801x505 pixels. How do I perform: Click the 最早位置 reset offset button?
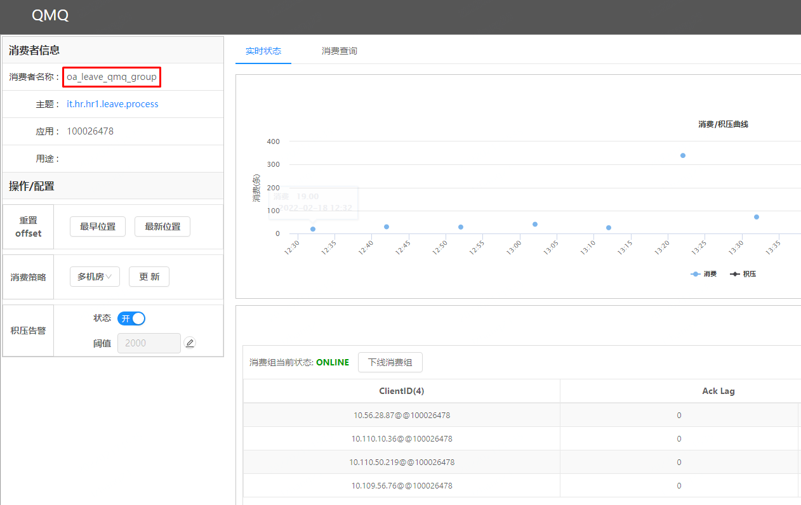(98, 226)
